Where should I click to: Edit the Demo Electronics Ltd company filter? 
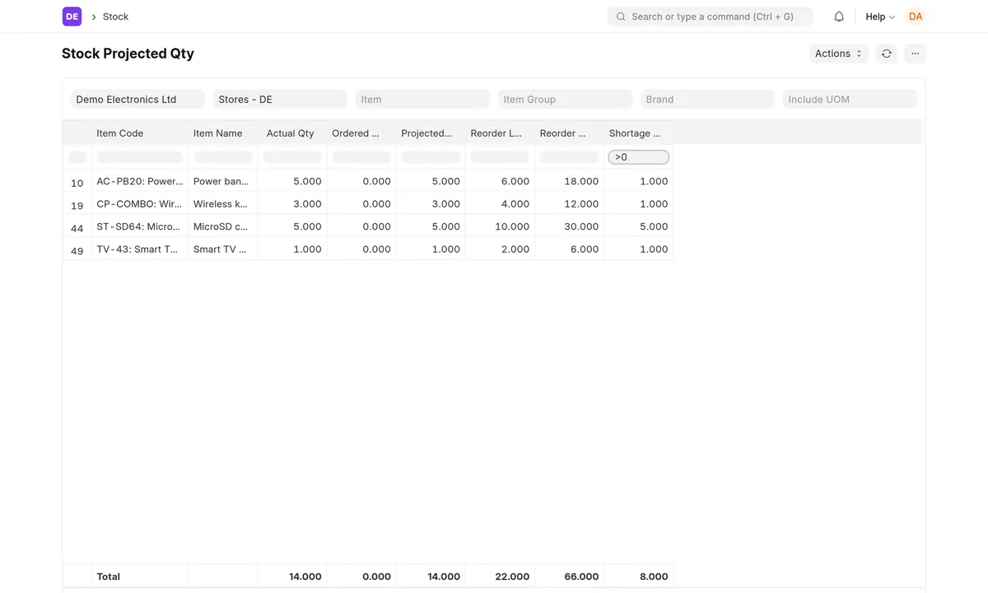[137, 99]
